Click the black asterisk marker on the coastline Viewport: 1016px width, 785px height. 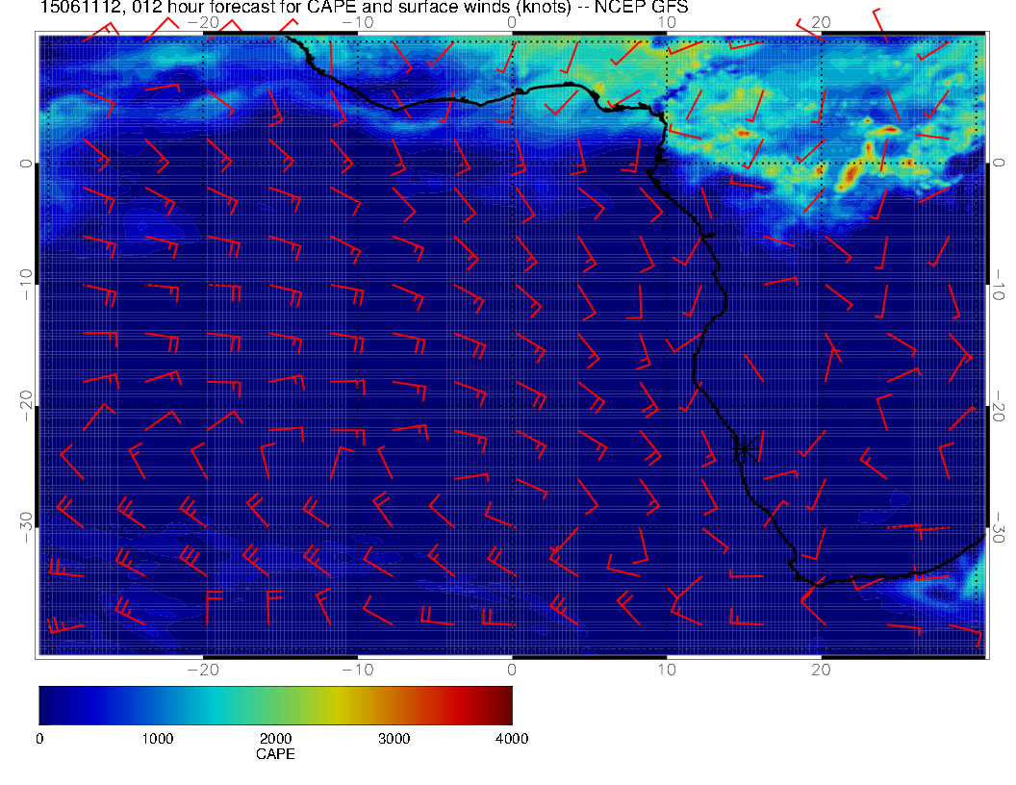pyautogui.click(x=744, y=448)
